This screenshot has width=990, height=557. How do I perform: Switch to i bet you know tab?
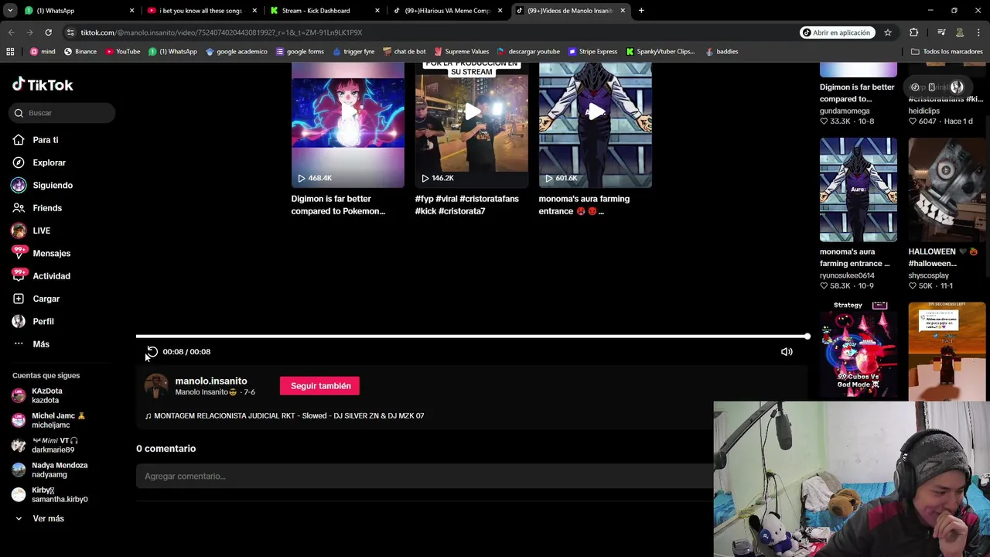[x=201, y=11]
